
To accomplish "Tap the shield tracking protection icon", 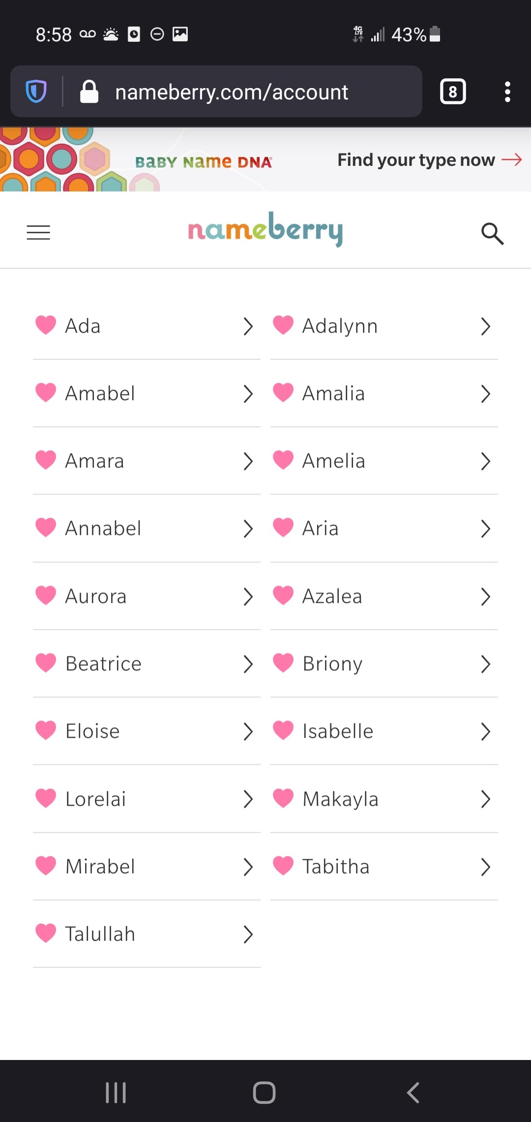I will point(36,92).
